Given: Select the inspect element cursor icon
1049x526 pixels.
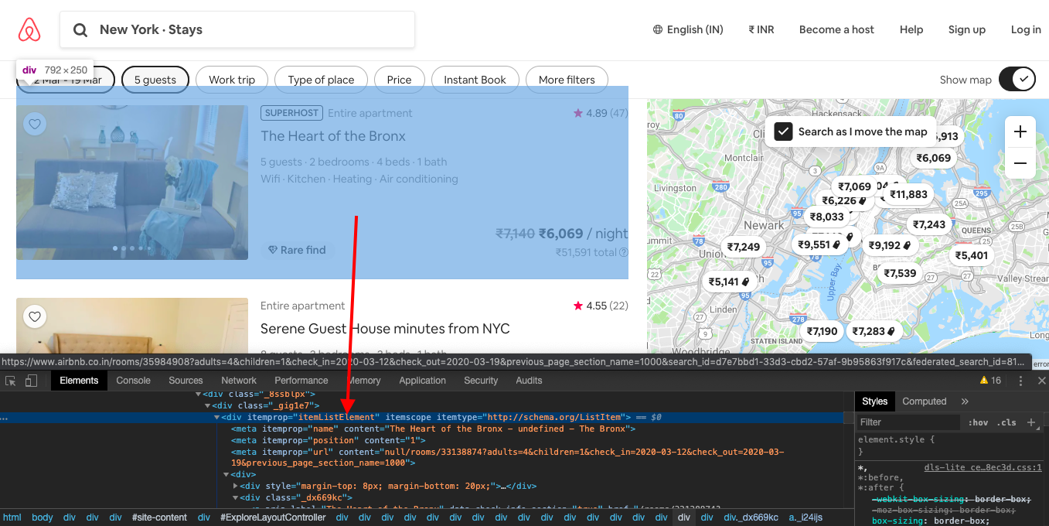Looking at the screenshot, I should pyautogui.click(x=11, y=381).
